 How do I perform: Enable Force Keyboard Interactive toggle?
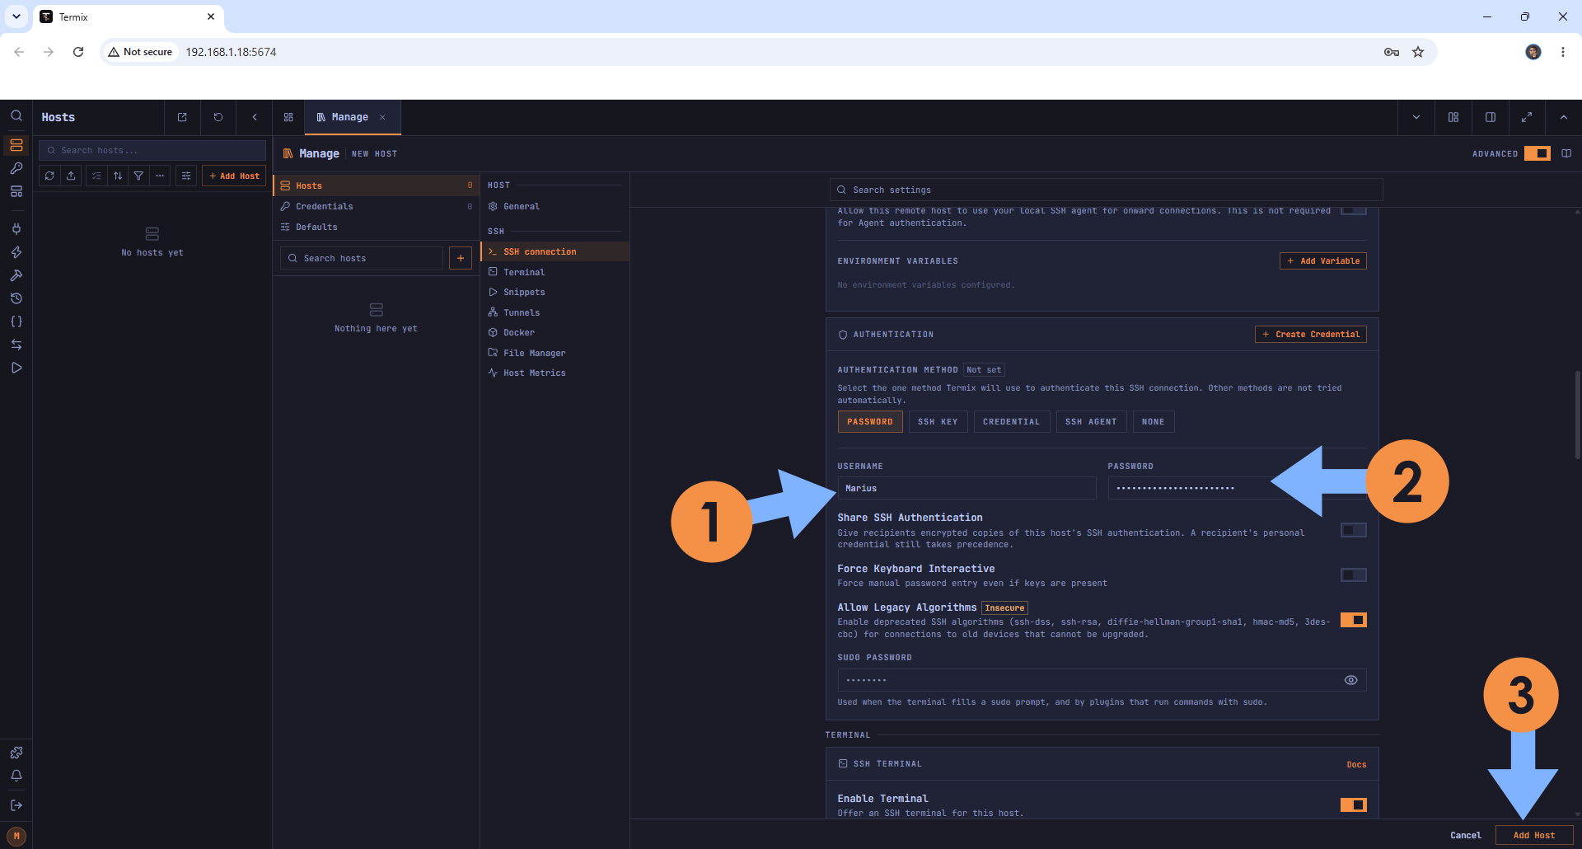(x=1353, y=575)
